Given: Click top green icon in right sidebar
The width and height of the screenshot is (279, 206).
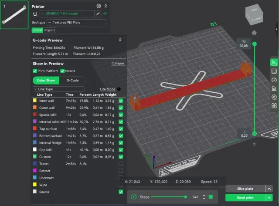Looking at the screenshot, I should (274, 63).
